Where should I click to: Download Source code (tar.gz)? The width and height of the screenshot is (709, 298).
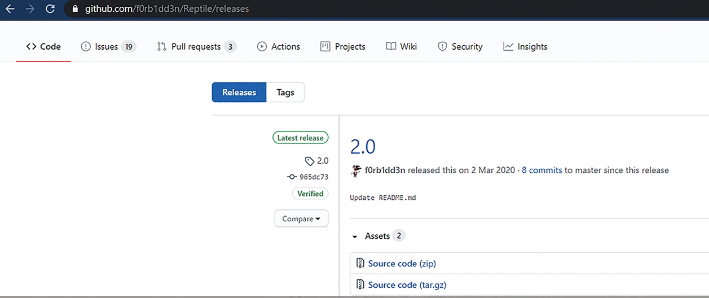(x=407, y=285)
